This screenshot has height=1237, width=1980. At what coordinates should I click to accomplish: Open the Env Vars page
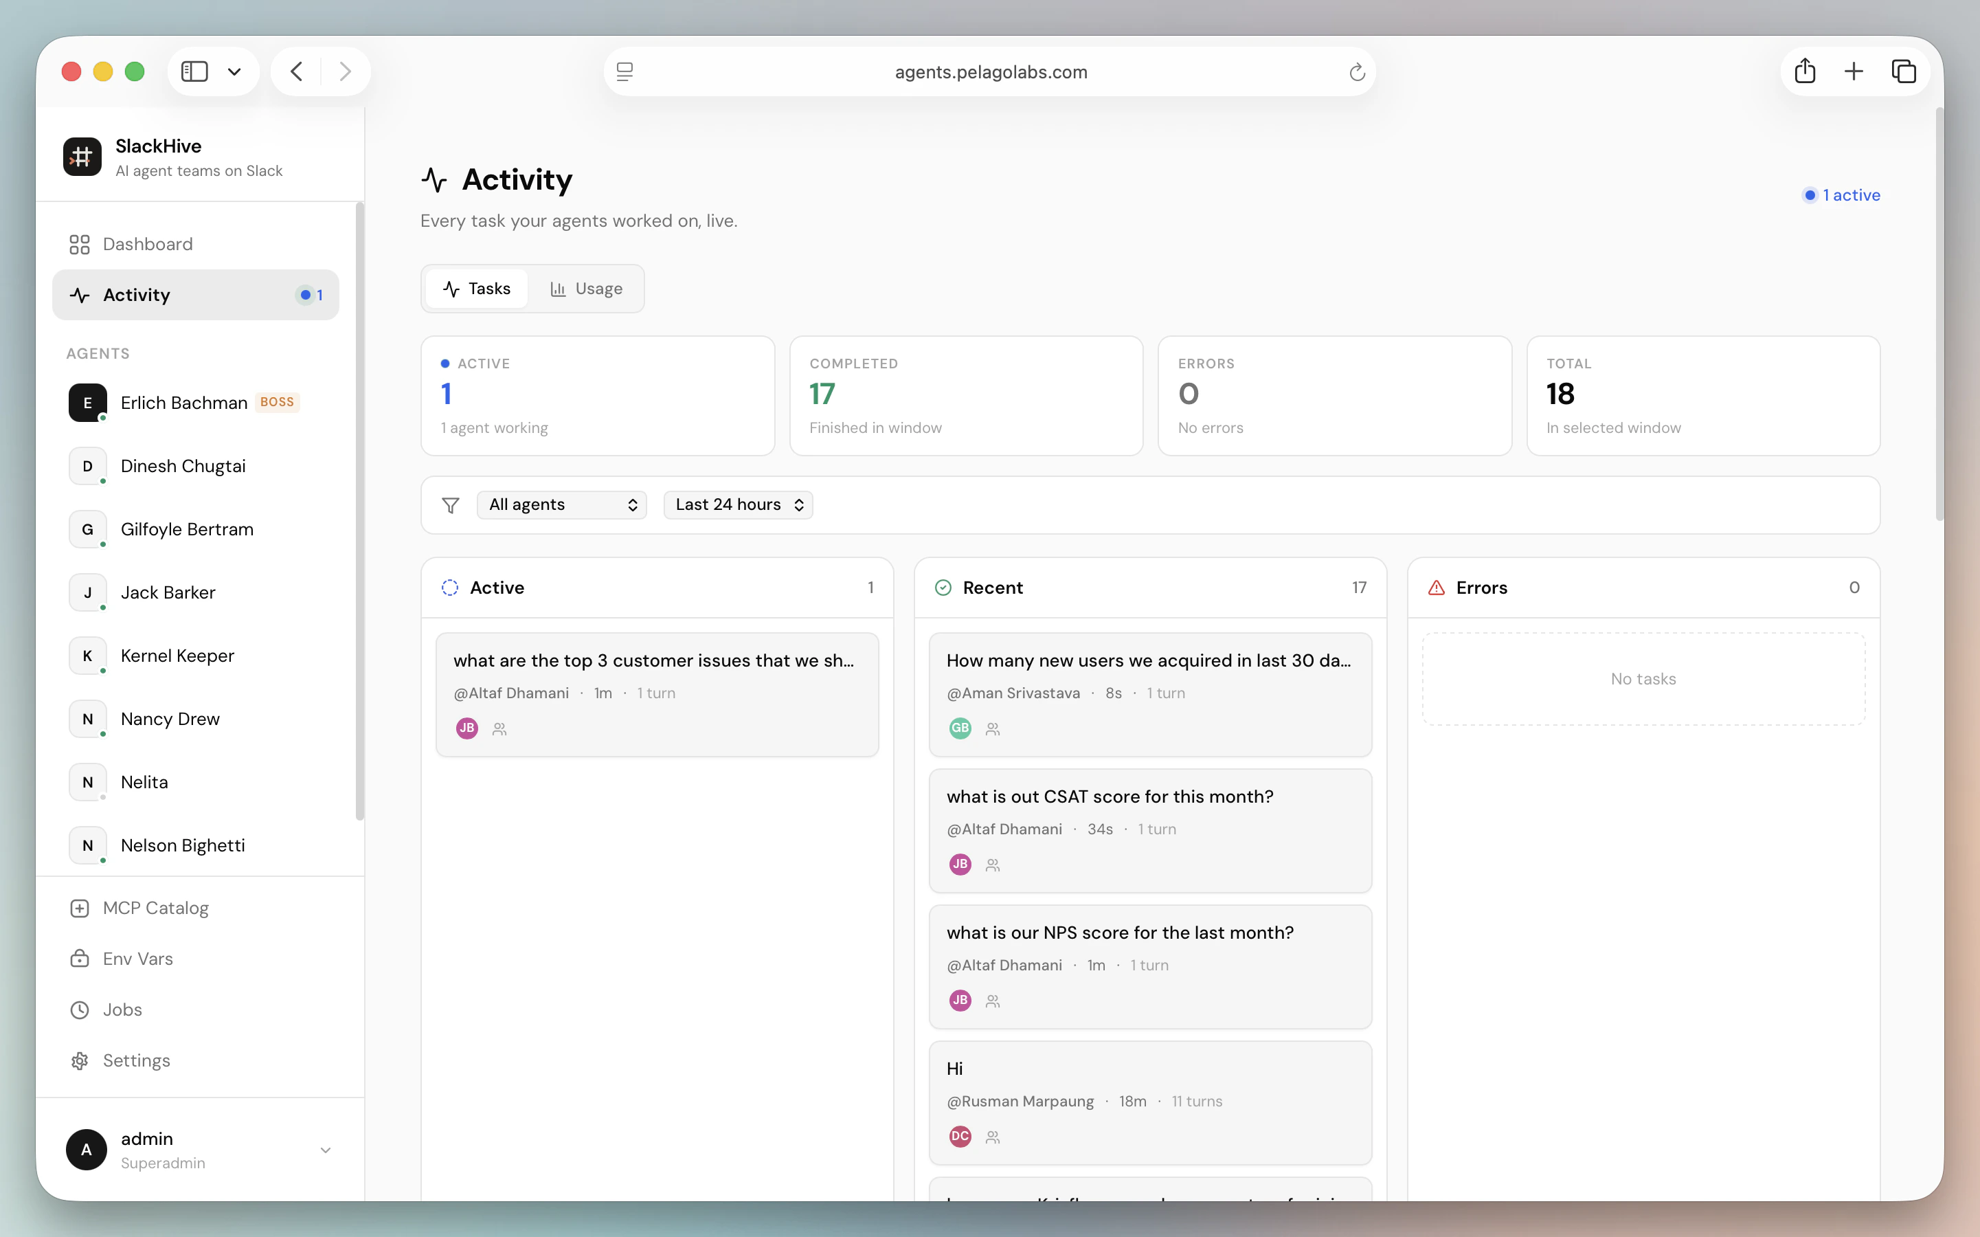pyautogui.click(x=196, y=959)
